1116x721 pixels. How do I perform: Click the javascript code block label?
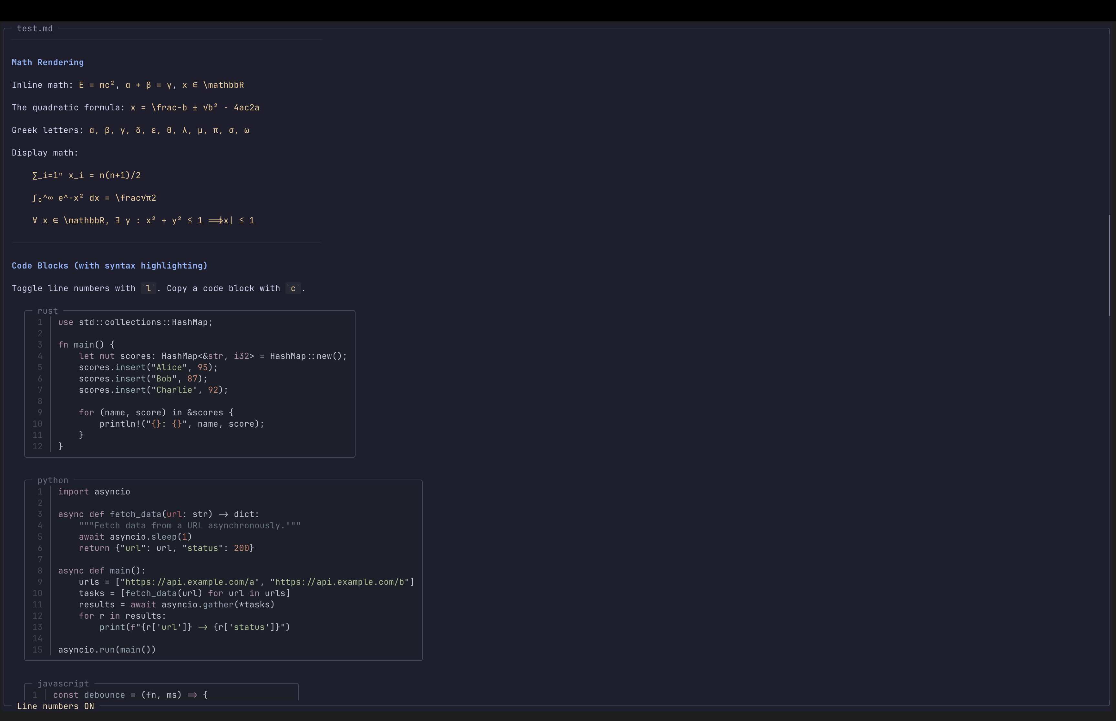63,684
